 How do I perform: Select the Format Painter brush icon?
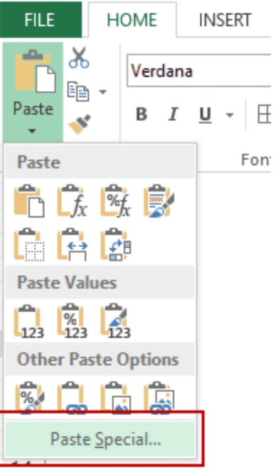pyautogui.click(x=80, y=124)
